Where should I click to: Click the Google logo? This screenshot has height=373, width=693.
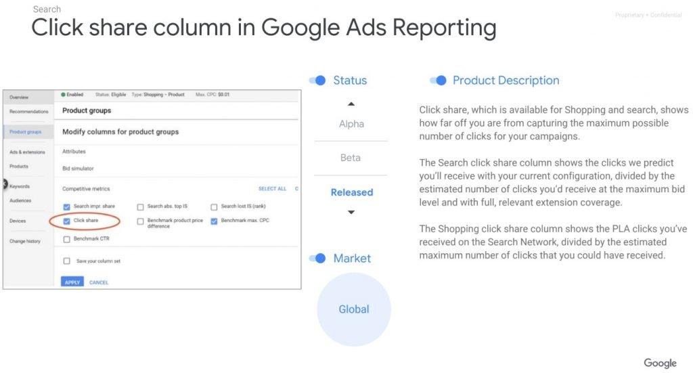click(660, 364)
